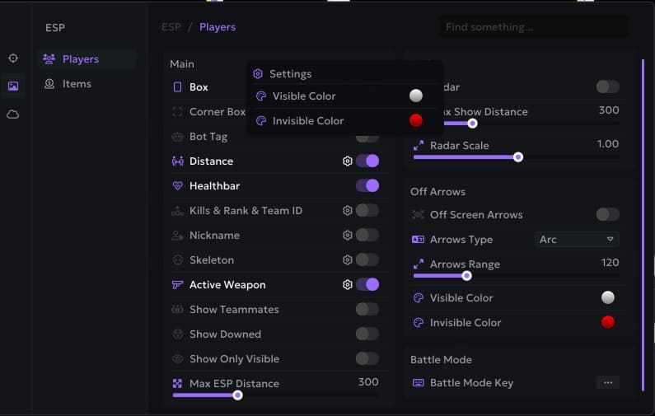Enable the Show Only Visible toggle

[x=367, y=359]
